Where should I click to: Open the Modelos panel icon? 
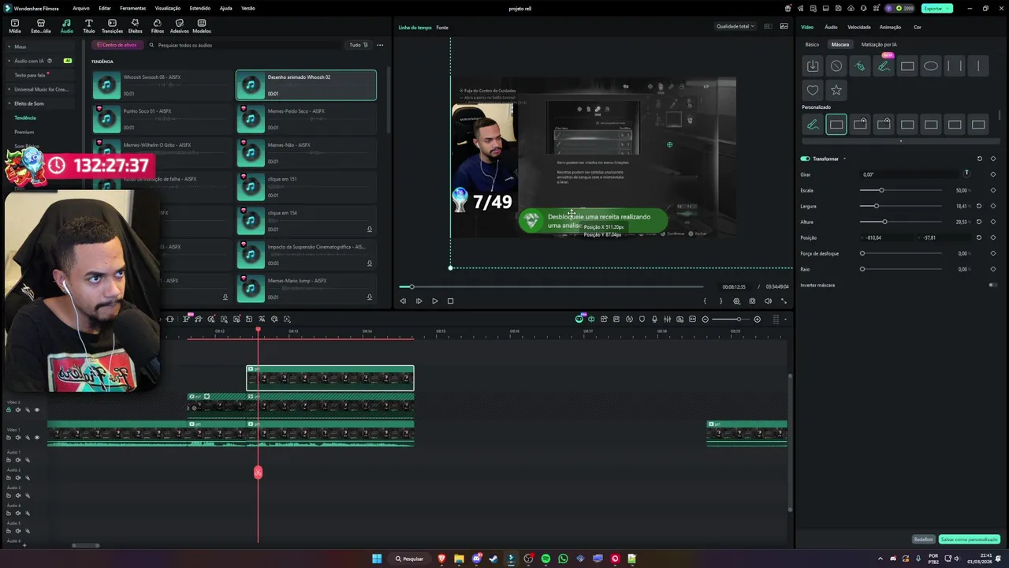pos(202,26)
